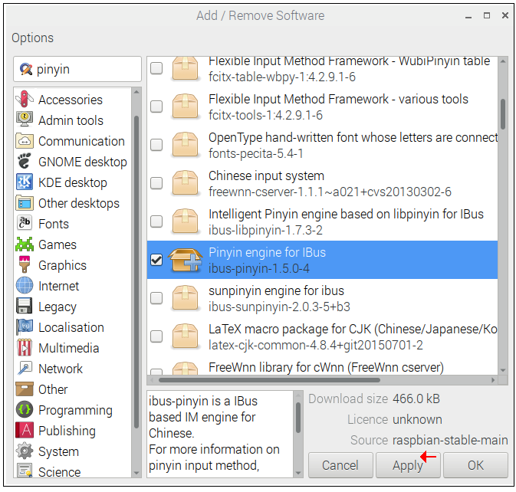Screen dimensions: 516x492
Task: Maximize the Add / Remove Software window
Action: pyautogui.click(x=487, y=15)
